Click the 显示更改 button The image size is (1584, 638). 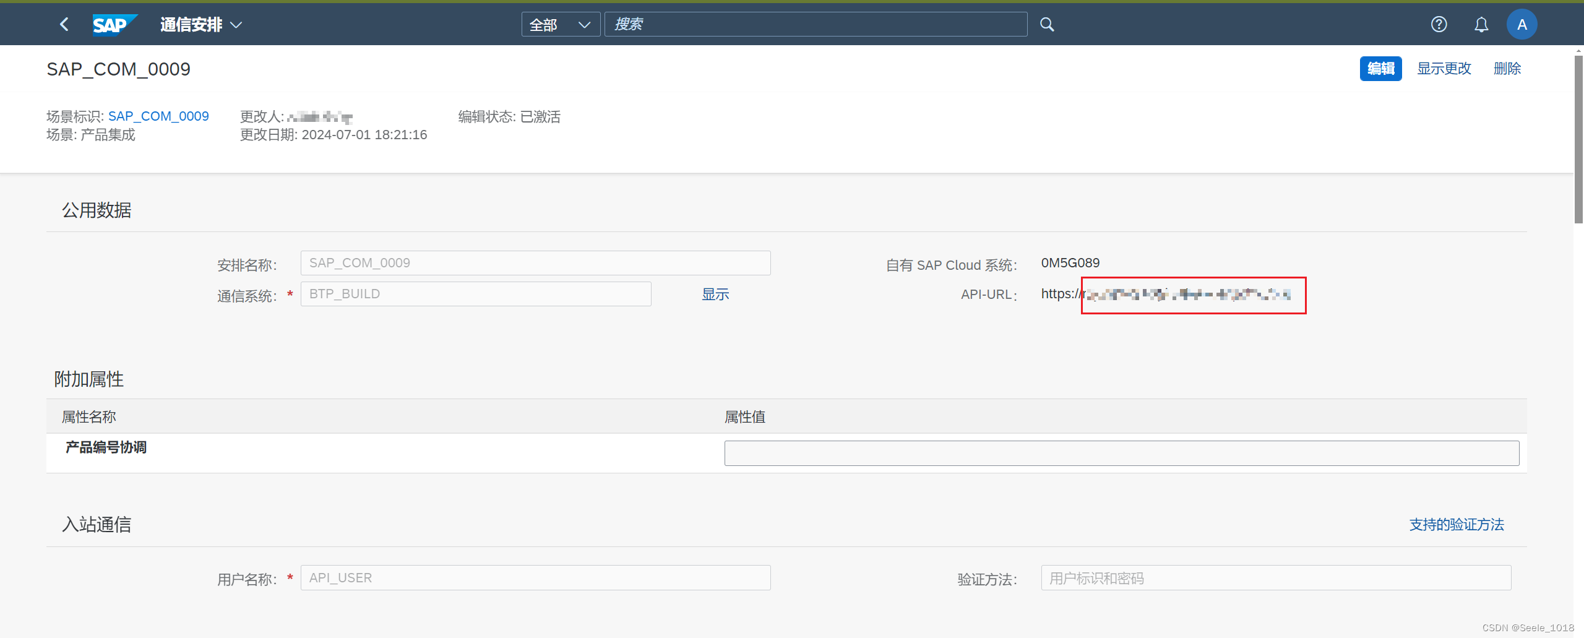tap(1444, 69)
